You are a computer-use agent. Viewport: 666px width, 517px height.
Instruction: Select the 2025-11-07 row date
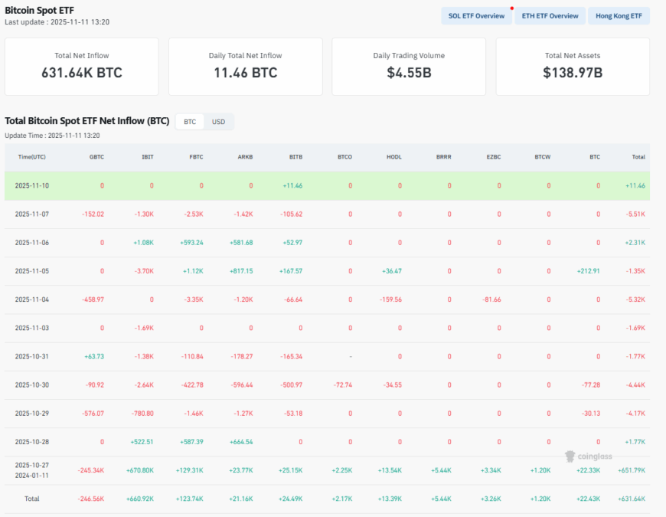coord(31,214)
